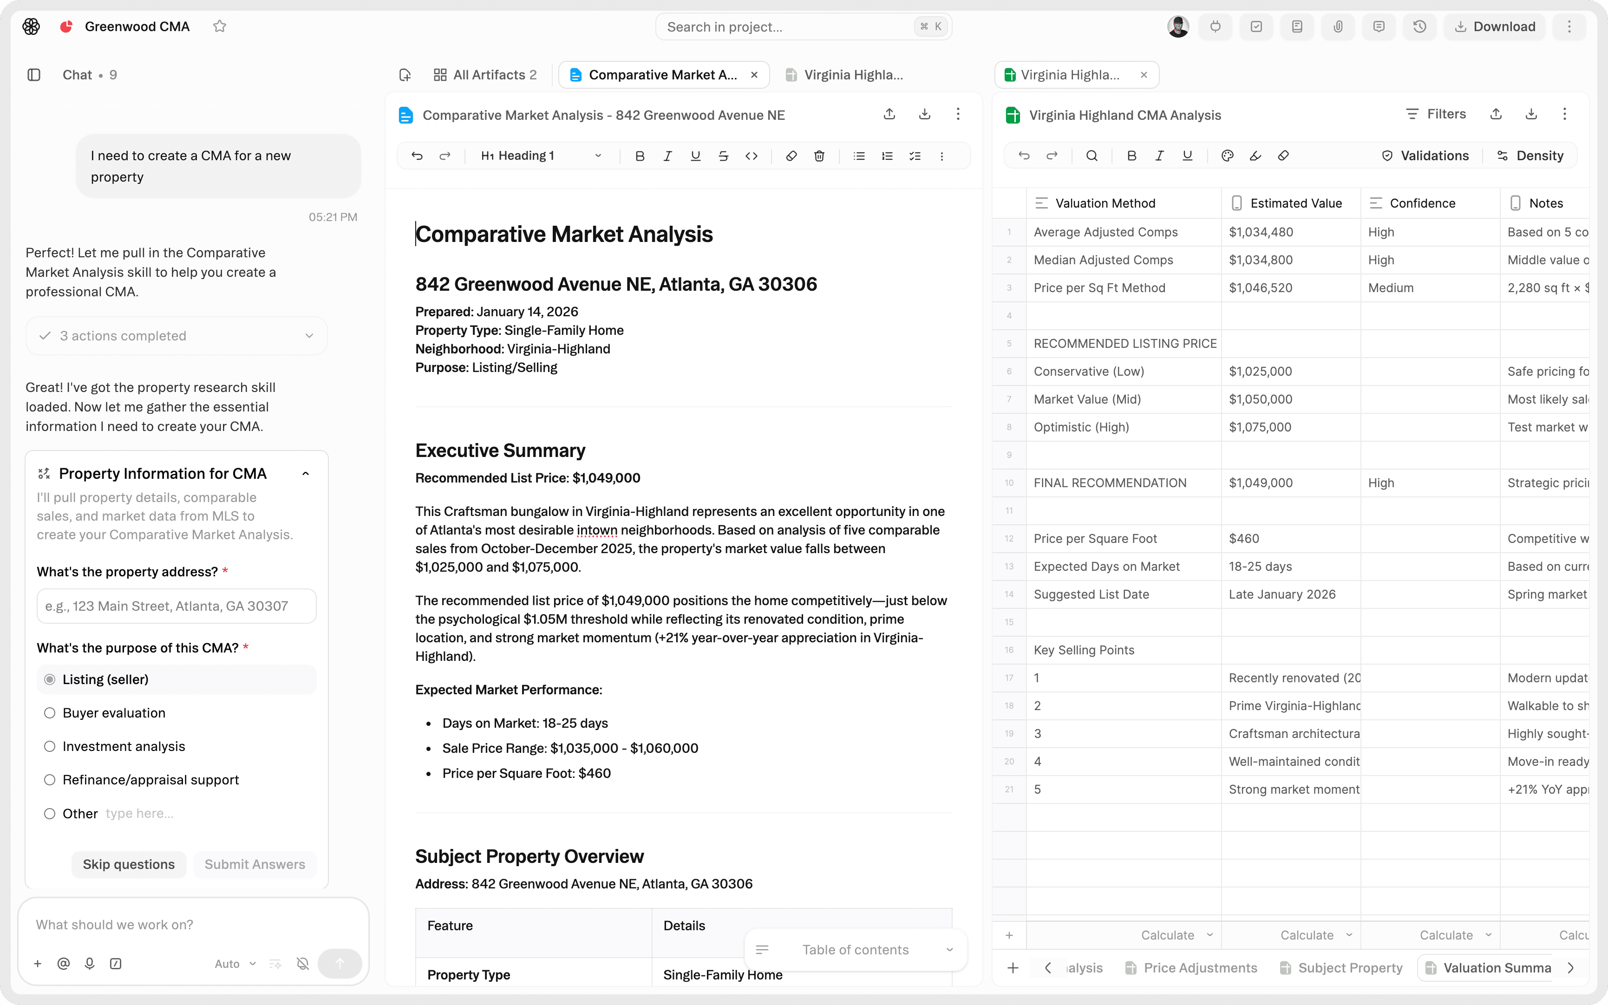1608x1005 pixels.
Task: Favorite the Greenwood CMA project star
Action: pyautogui.click(x=220, y=26)
